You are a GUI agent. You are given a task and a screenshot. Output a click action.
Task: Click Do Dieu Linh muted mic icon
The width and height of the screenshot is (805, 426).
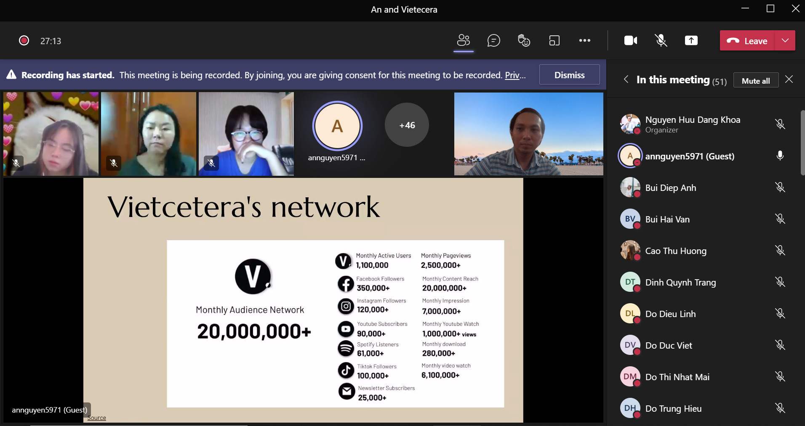coord(780,313)
